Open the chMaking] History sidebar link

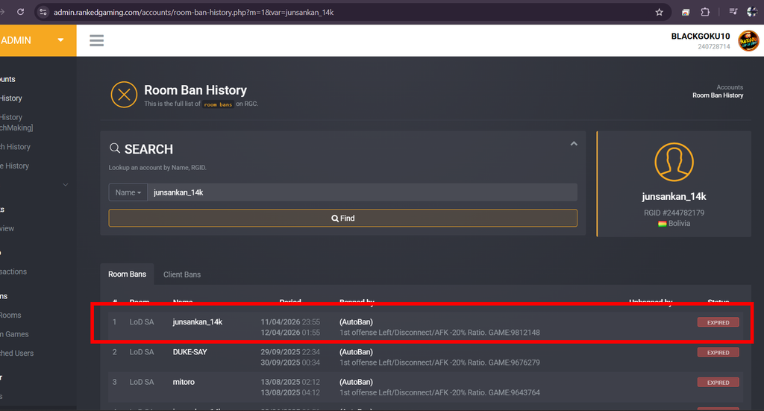[16, 123]
